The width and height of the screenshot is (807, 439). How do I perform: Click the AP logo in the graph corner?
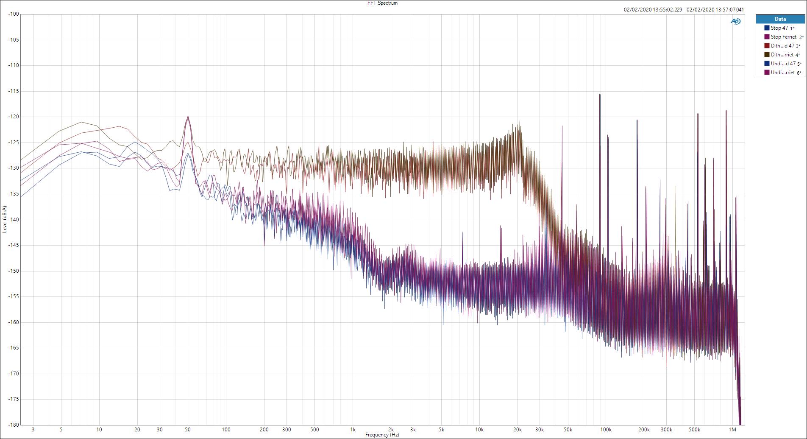tap(735, 21)
